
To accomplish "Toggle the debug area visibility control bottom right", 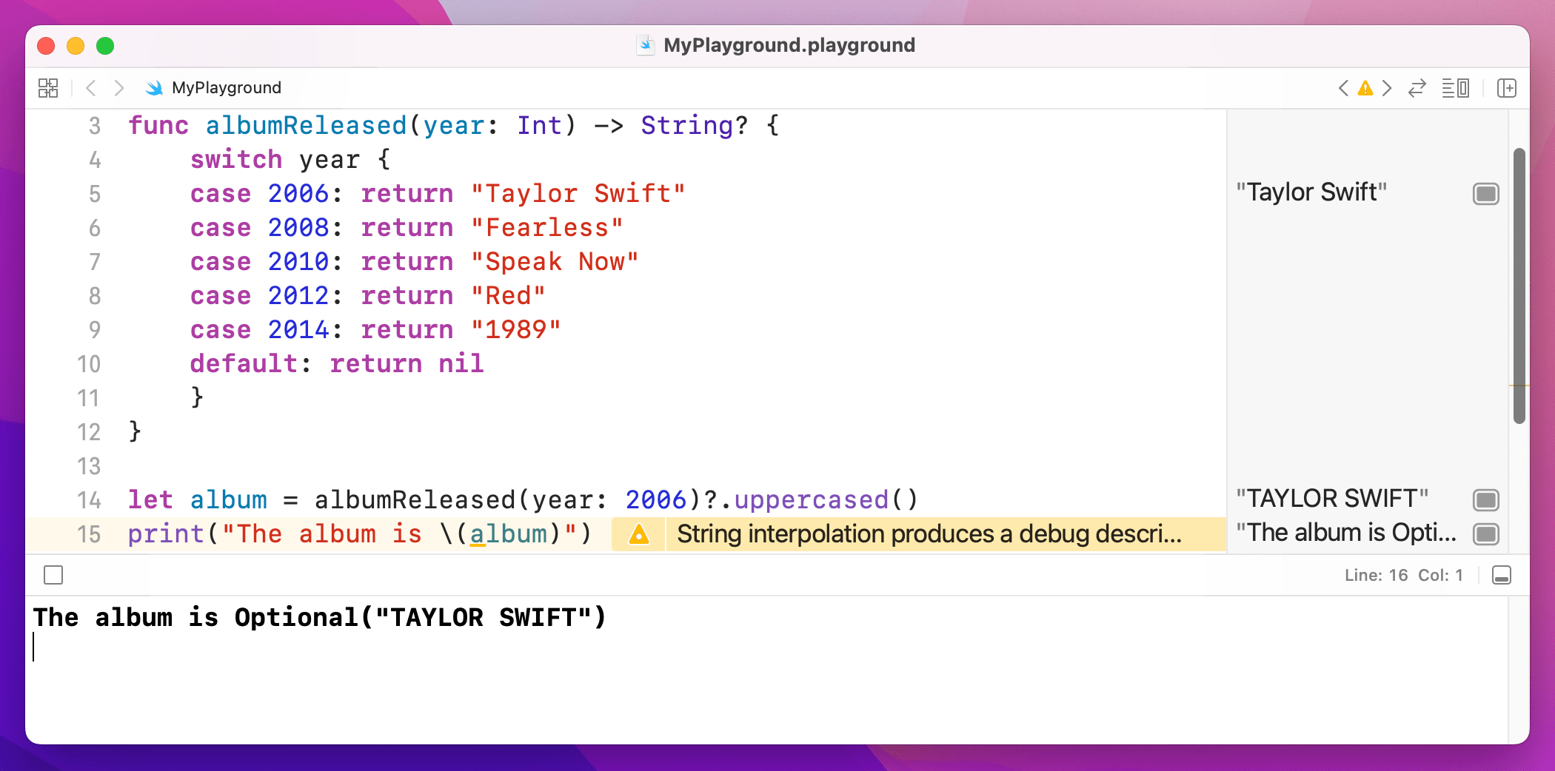I will [x=1502, y=575].
